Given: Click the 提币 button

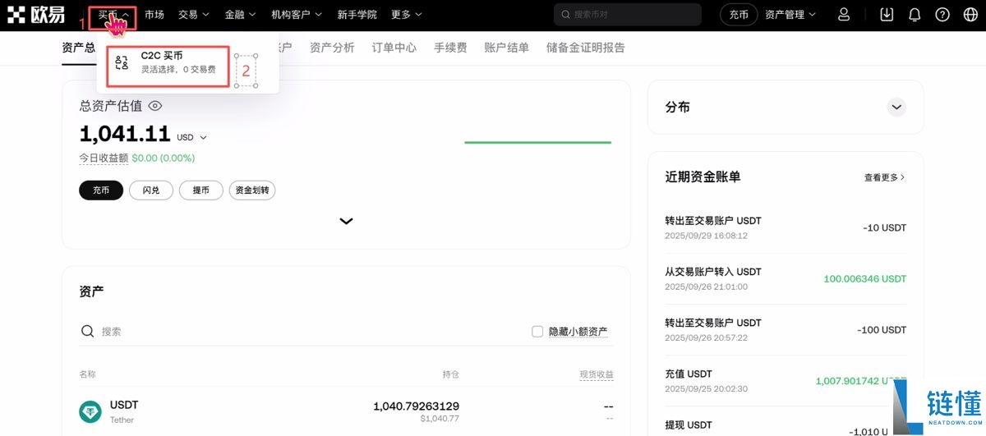Looking at the screenshot, I should point(201,190).
